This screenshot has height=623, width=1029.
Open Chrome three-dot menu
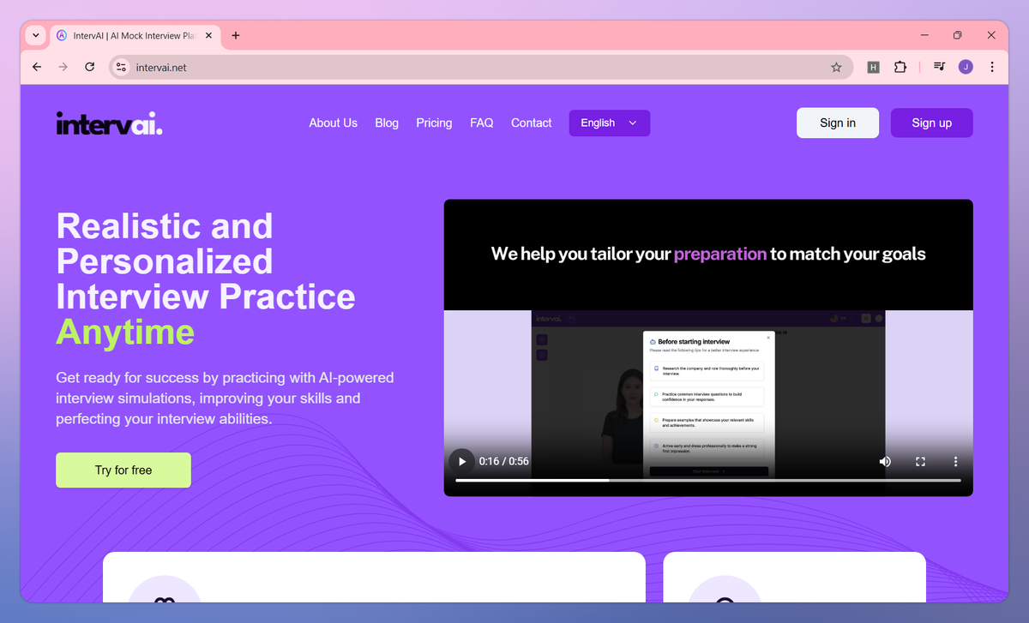click(992, 67)
